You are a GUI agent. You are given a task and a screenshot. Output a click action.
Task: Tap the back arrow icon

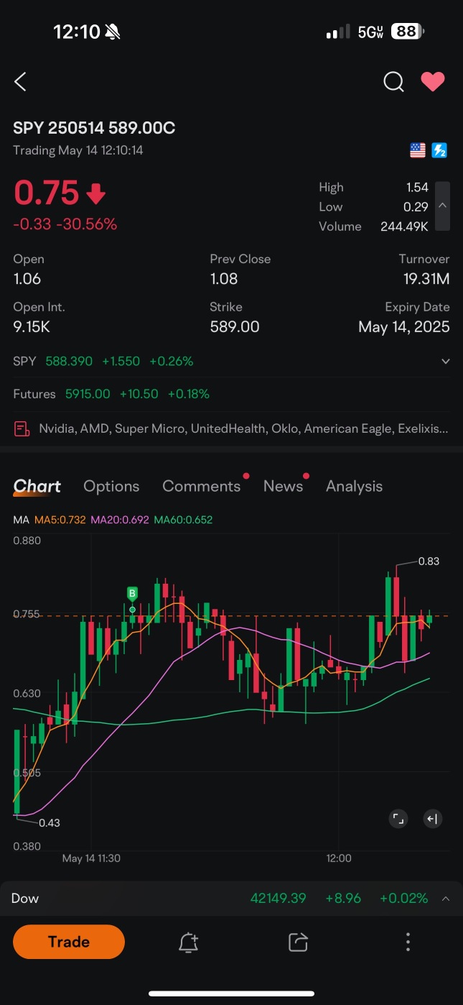(x=20, y=82)
